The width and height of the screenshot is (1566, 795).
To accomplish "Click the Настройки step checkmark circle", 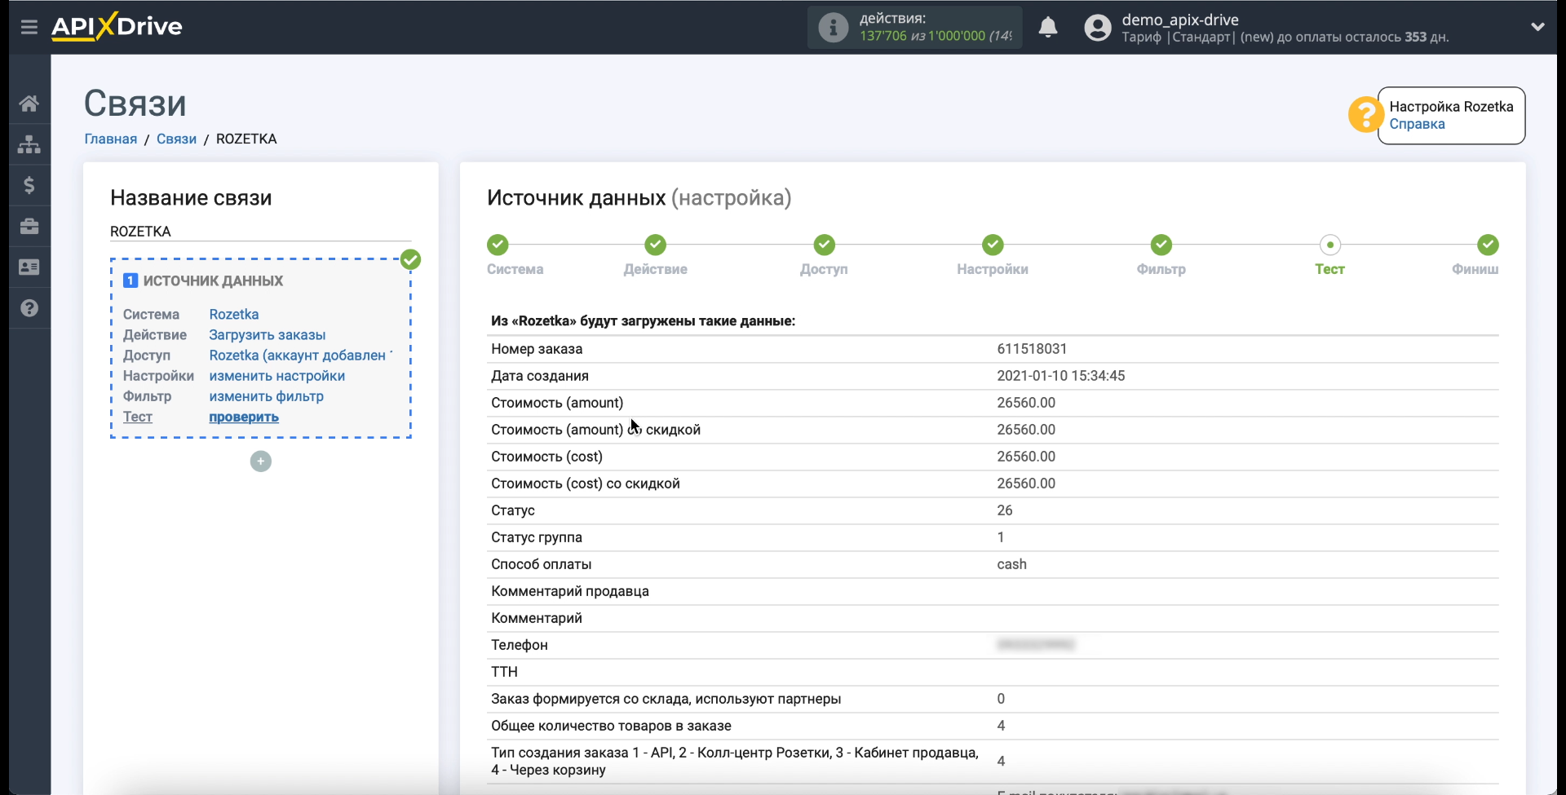I will (x=993, y=245).
